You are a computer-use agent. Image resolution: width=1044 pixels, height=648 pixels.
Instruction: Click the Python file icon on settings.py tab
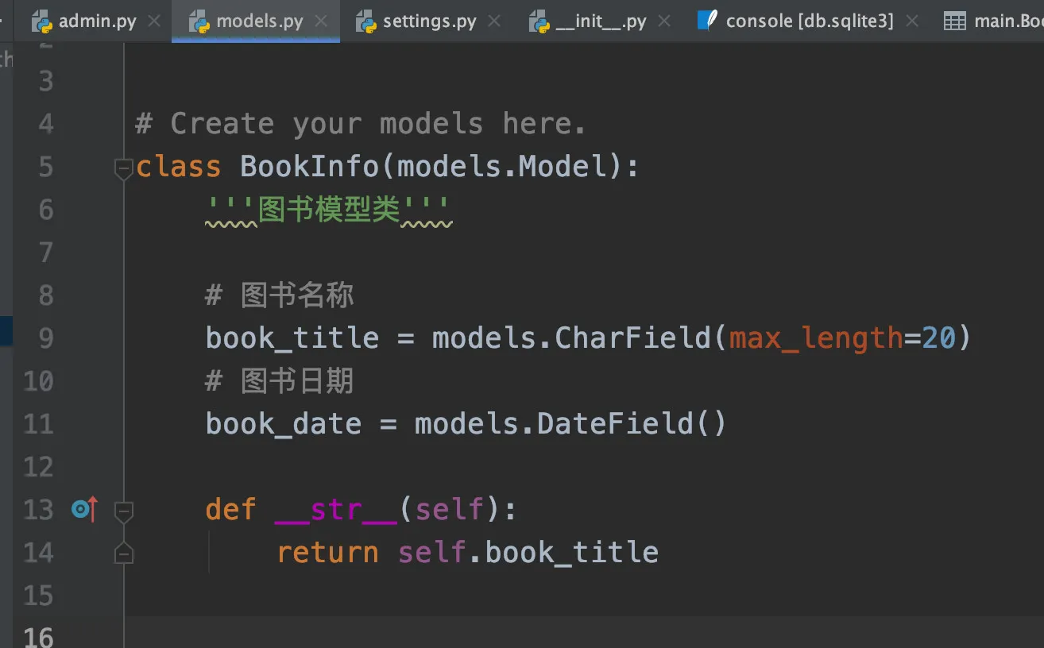[x=366, y=21]
